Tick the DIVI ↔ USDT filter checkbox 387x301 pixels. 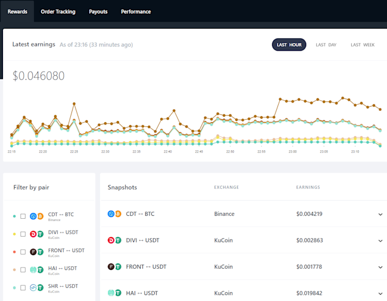[23, 234]
